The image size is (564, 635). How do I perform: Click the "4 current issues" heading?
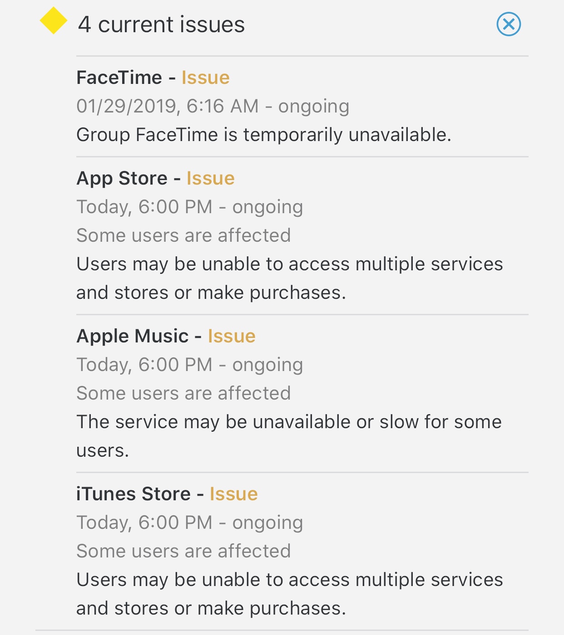pyautogui.click(x=161, y=24)
